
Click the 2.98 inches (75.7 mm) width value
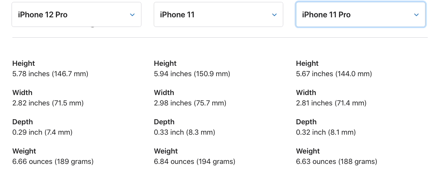tap(190, 103)
